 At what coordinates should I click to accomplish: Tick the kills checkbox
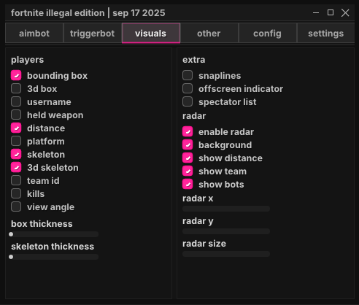[16, 193]
